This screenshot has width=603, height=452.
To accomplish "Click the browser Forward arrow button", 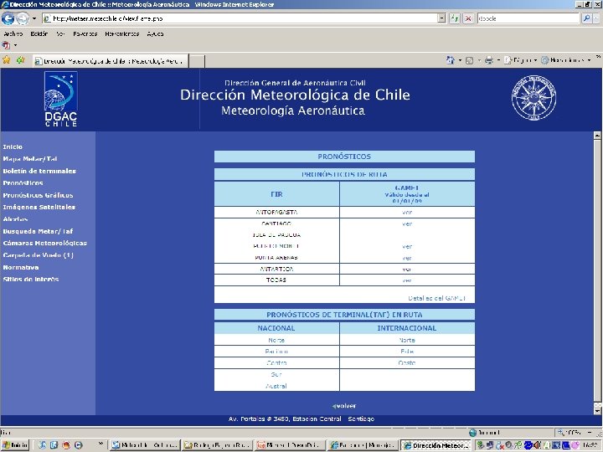I will (23, 18).
